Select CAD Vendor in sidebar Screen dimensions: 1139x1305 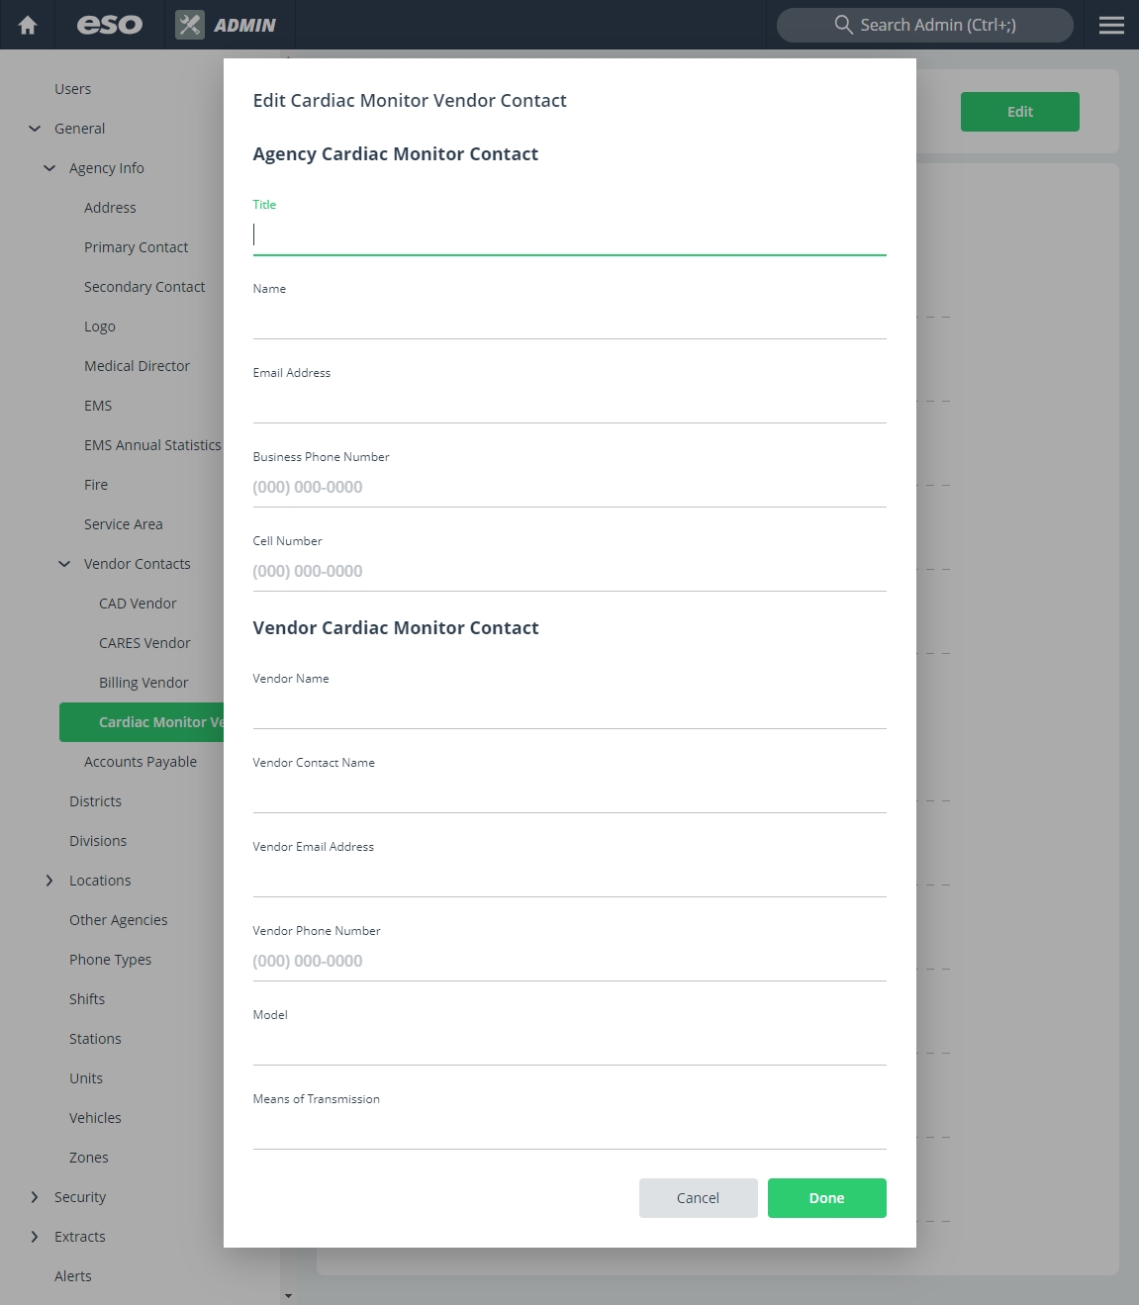(138, 604)
